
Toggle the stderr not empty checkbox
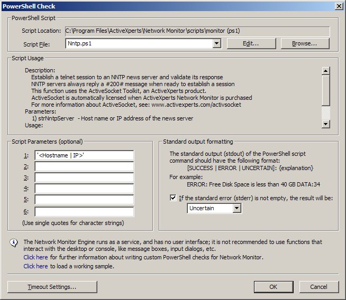(173, 198)
